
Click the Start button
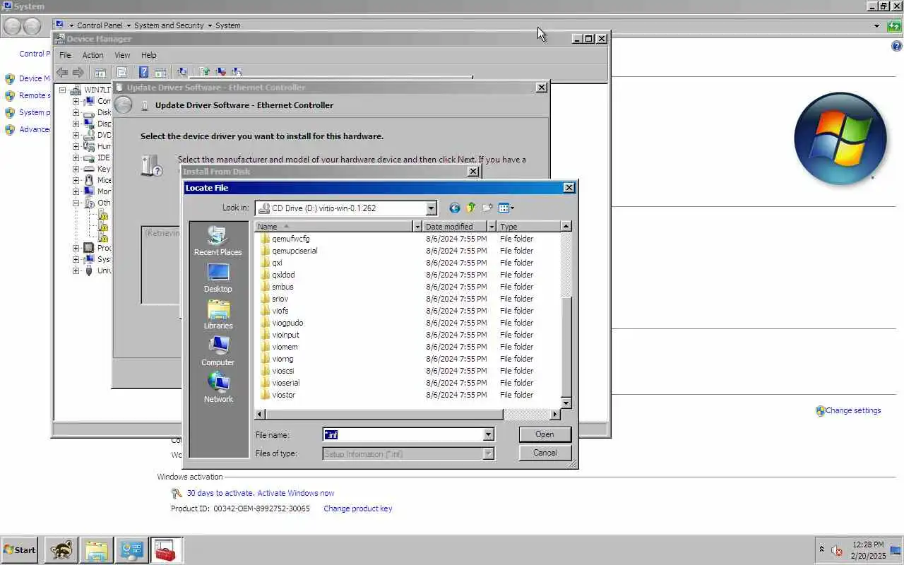pyautogui.click(x=20, y=550)
